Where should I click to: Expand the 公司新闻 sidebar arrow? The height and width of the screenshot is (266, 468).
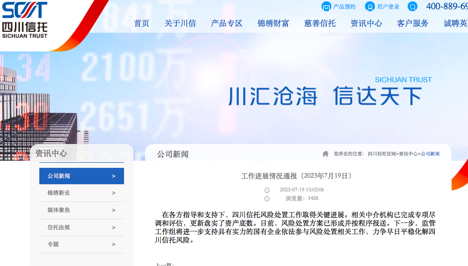114,176
